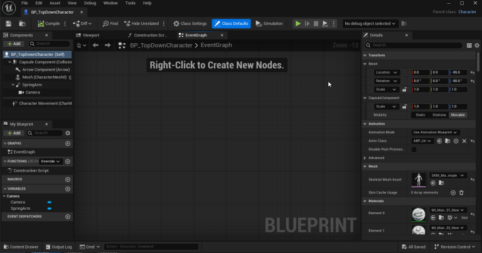Open the Window menu
The height and width of the screenshot is (253, 482).
[x=110, y=3]
